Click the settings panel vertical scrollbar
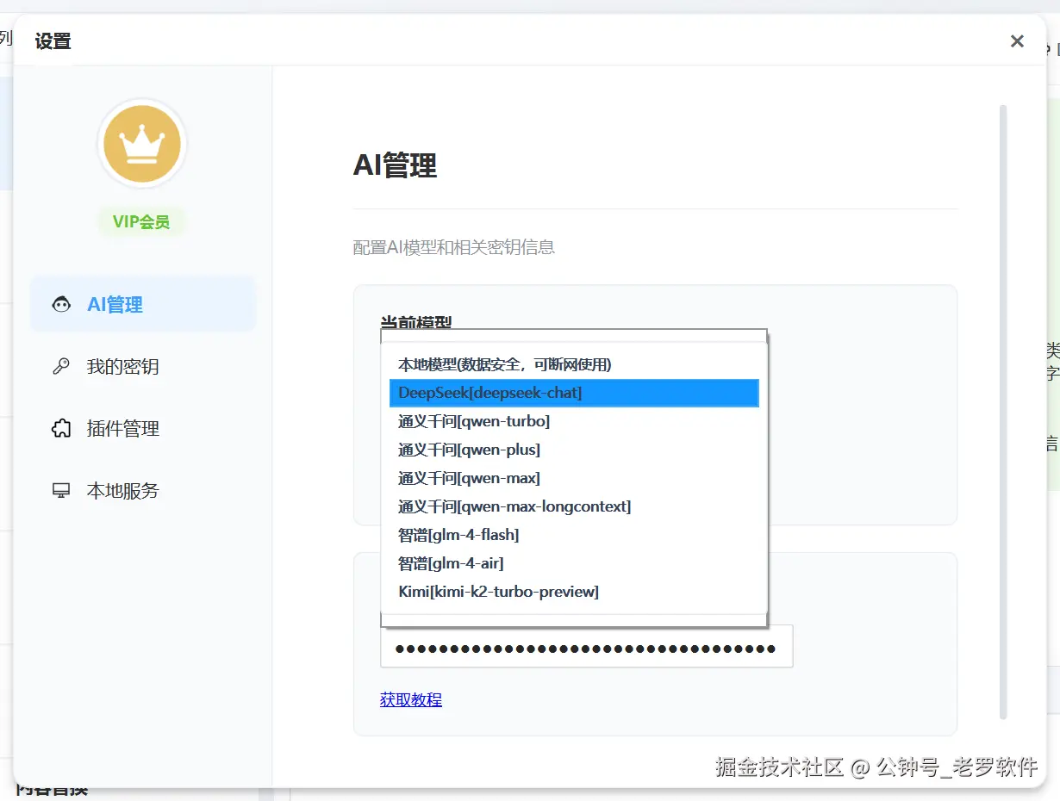The image size is (1060, 801). [x=1003, y=412]
